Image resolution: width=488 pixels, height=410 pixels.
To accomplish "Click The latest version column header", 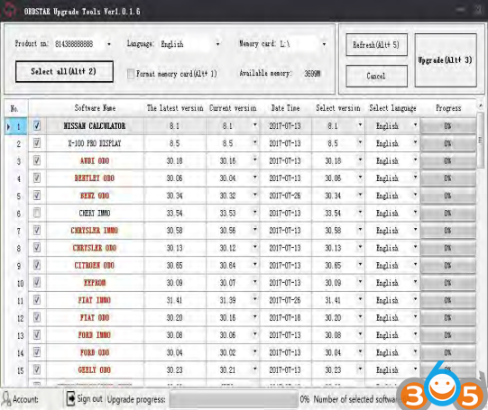I will (175, 108).
